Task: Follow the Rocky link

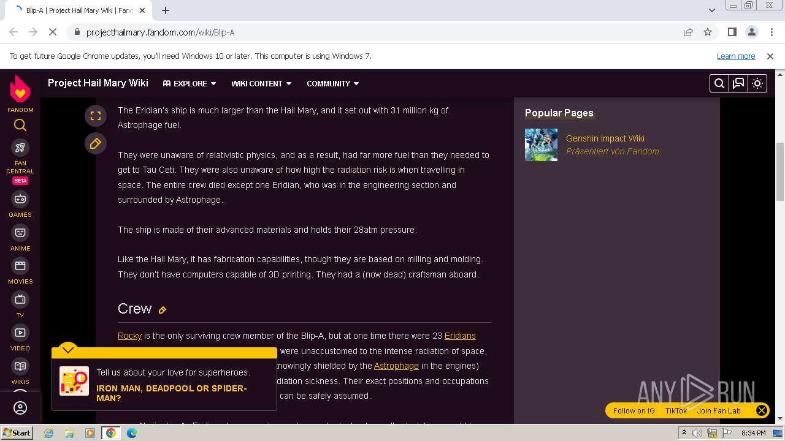Action: (129, 336)
